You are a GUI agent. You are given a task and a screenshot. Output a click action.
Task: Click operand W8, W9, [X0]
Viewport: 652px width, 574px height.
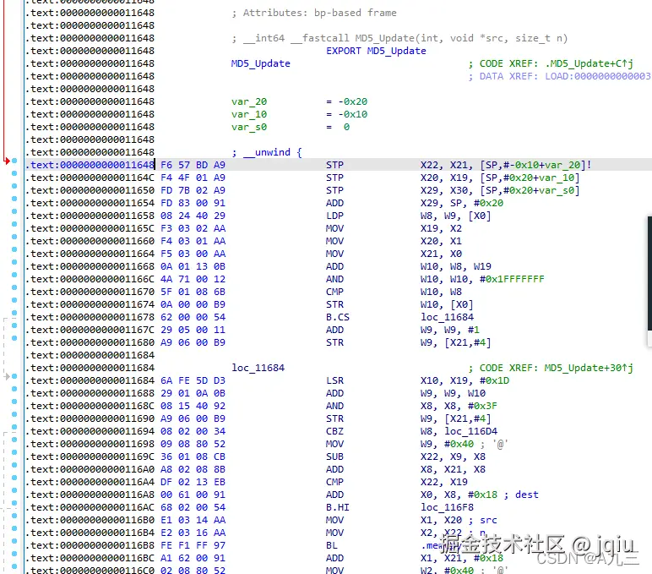(456, 216)
